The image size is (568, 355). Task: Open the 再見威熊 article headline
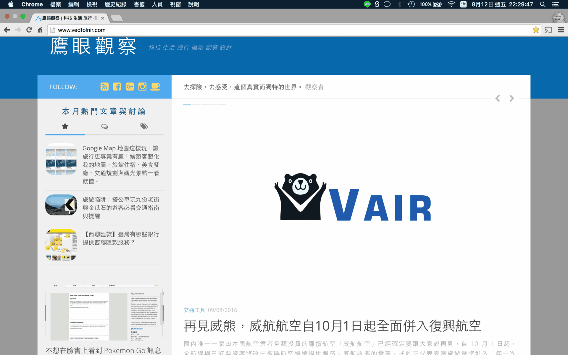click(332, 326)
